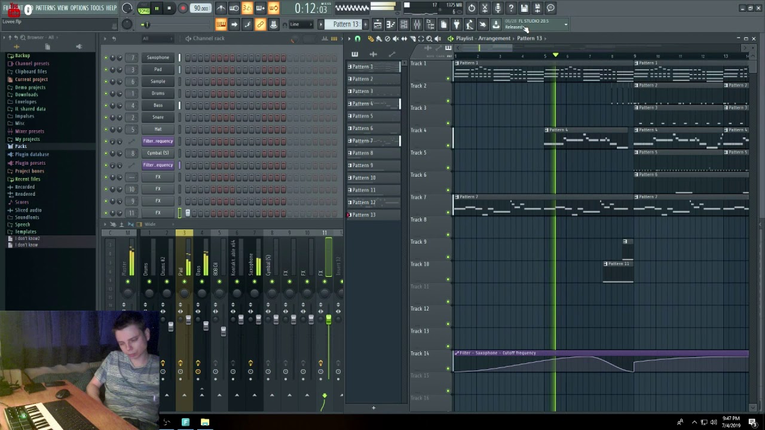The image size is (765, 430).
Task: Open File Explorer from the taskbar
Action: click(x=205, y=422)
